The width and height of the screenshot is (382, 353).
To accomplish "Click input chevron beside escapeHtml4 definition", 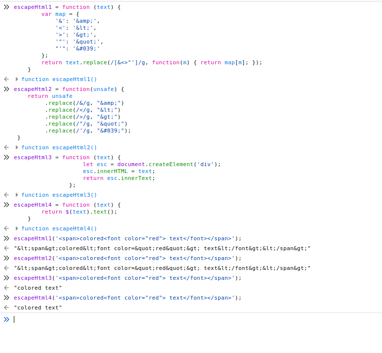I will point(6,205).
